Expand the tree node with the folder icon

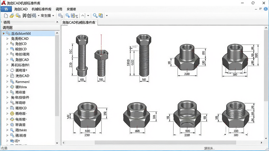click(7, 108)
